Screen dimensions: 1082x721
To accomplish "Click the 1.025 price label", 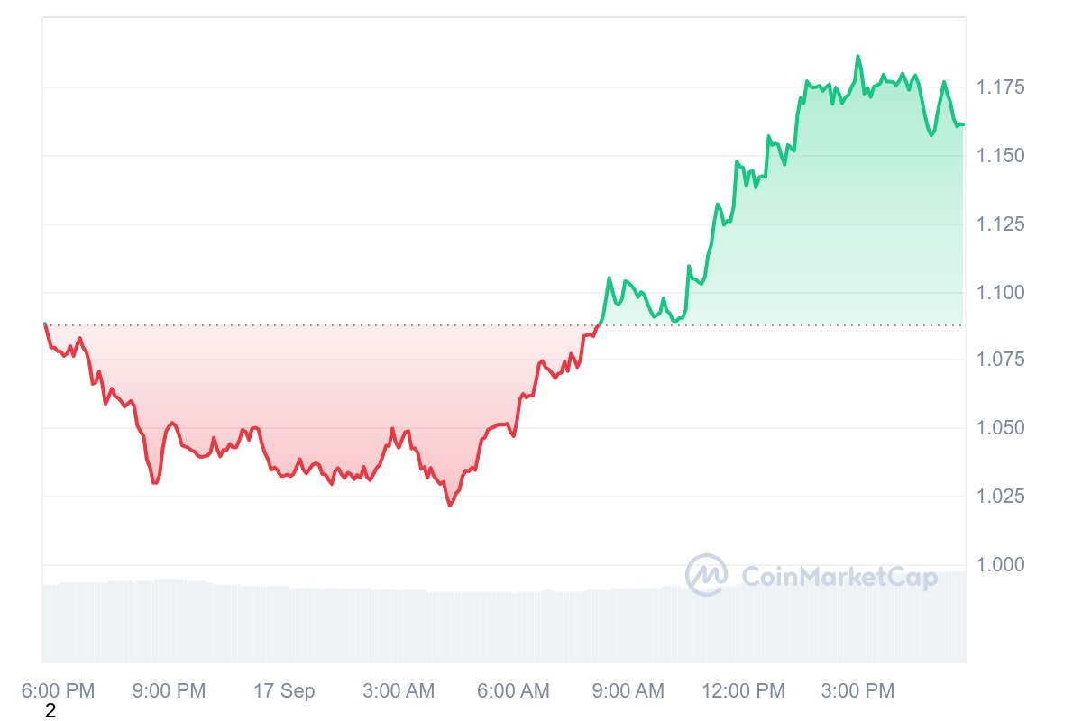I will coord(1000,497).
